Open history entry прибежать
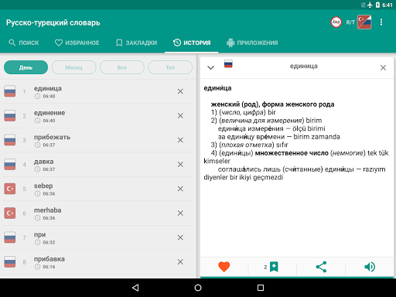 point(98,140)
